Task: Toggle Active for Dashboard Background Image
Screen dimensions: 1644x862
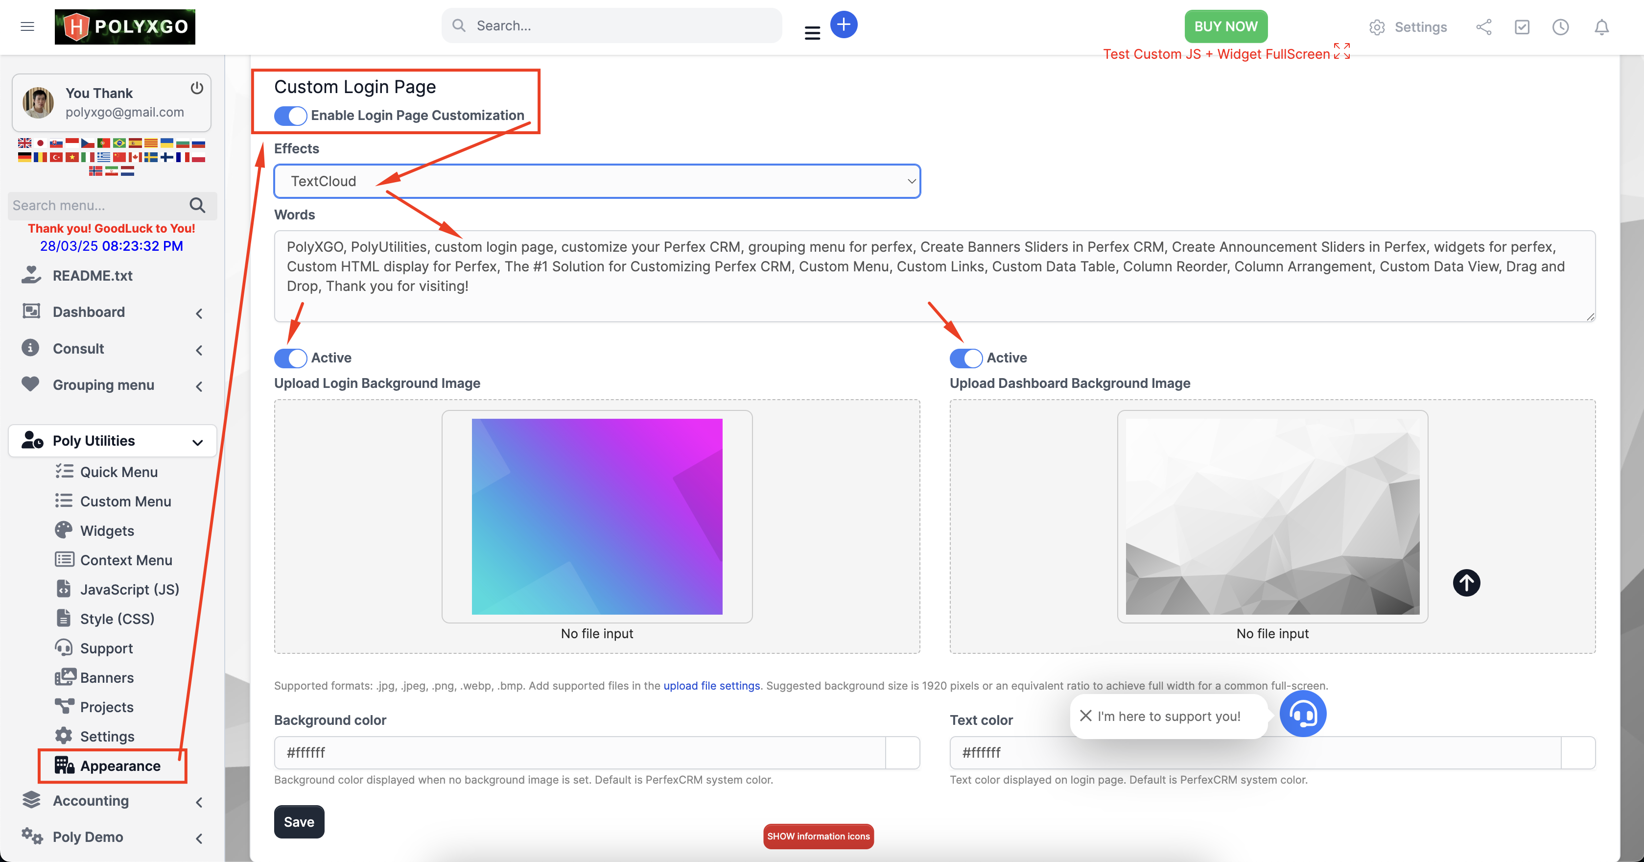Action: pyautogui.click(x=965, y=358)
